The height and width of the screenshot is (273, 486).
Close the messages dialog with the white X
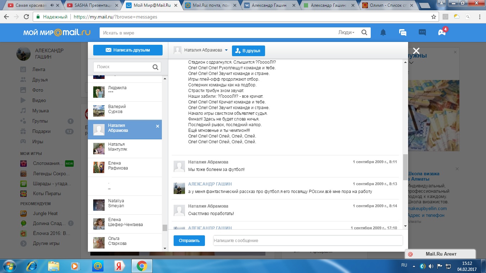coord(416,51)
